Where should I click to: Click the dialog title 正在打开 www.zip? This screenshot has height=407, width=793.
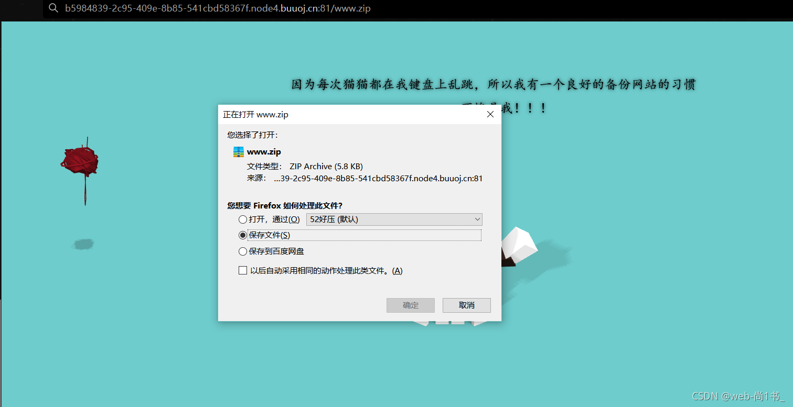click(x=256, y=114)
